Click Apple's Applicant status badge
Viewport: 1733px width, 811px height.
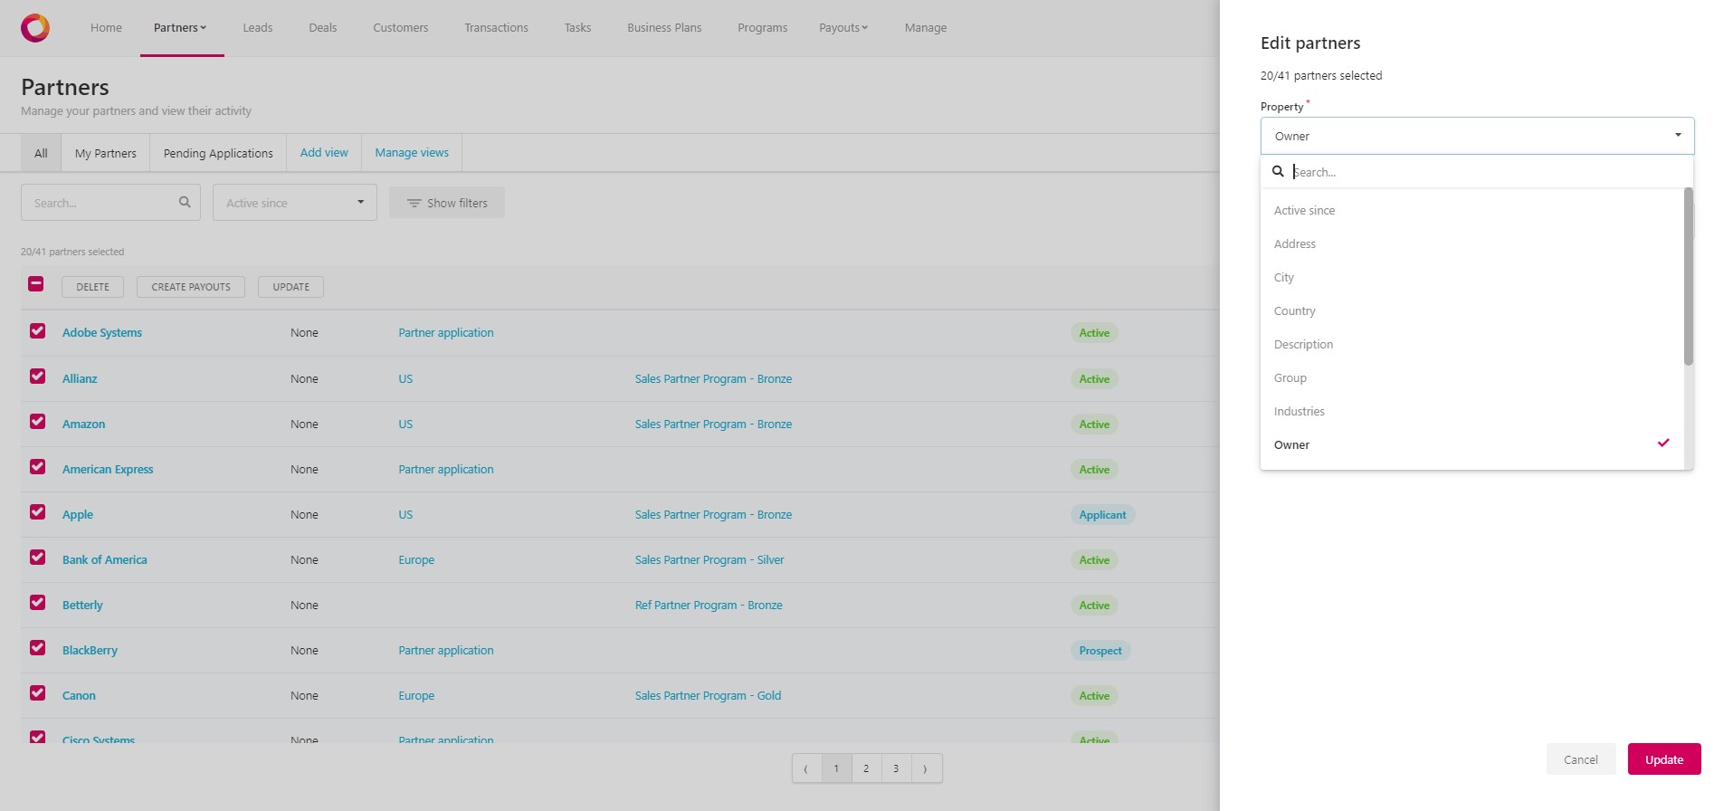[1102, 514]
